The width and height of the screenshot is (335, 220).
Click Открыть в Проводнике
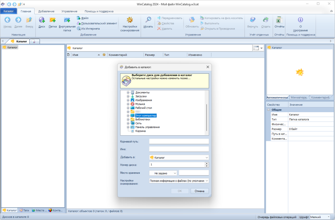pyautogui.click(x=217, y=29)
